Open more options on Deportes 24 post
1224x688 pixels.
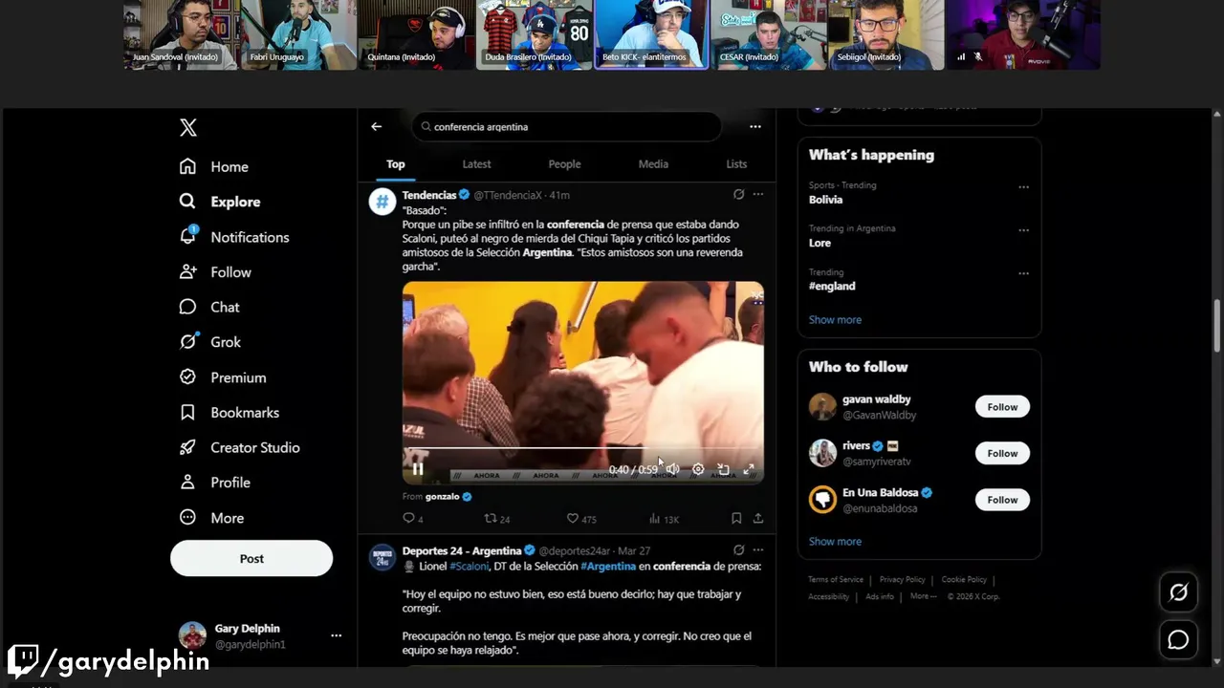(x=758, y=550)
